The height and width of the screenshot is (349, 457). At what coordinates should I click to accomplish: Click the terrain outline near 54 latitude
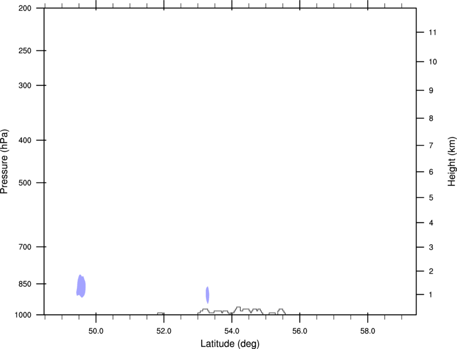click(241, 310)
